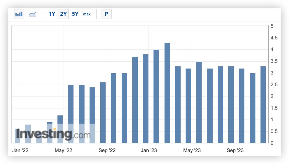The width and height of the screenshot is (289, 164).
Task: Switch to bar chart view icon
Action: coord(19,14)
